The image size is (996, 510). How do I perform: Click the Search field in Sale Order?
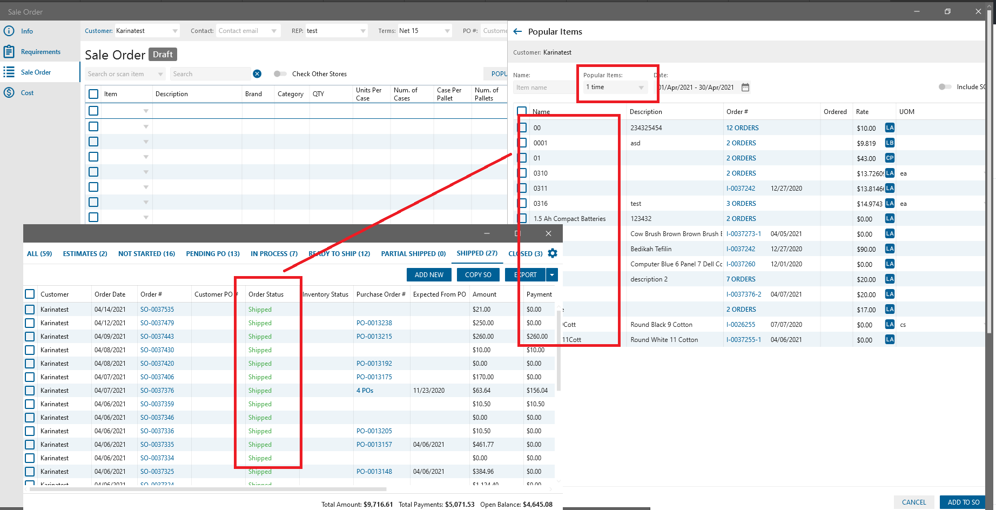[211, 74]
